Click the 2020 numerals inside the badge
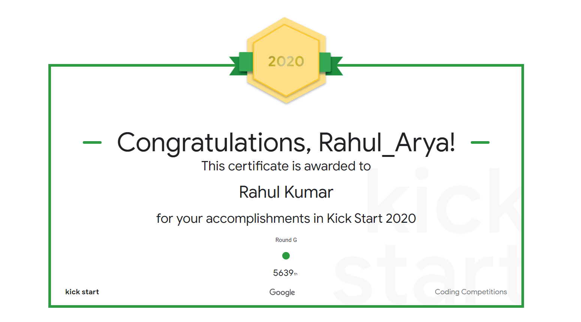Viewport: 581px width, 322px height. pos(286,61)
